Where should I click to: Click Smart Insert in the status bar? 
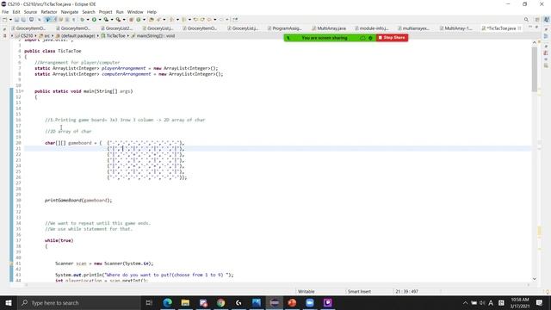tap(359, 291)
